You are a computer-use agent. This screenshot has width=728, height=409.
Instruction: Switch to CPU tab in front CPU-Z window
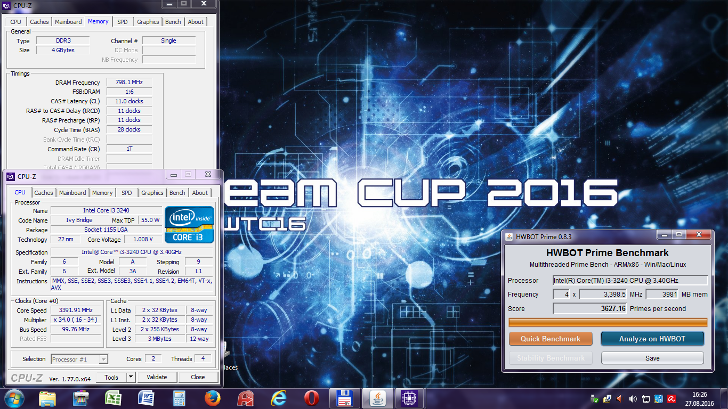pyautogui.click(x=20, y=192)
